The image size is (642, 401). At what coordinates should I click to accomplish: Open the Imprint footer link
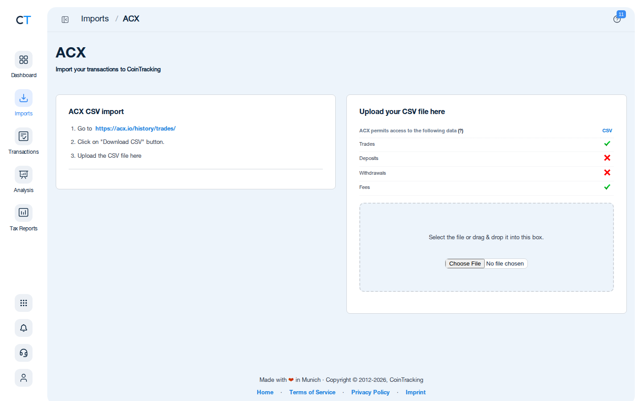(x=416, y=392)
